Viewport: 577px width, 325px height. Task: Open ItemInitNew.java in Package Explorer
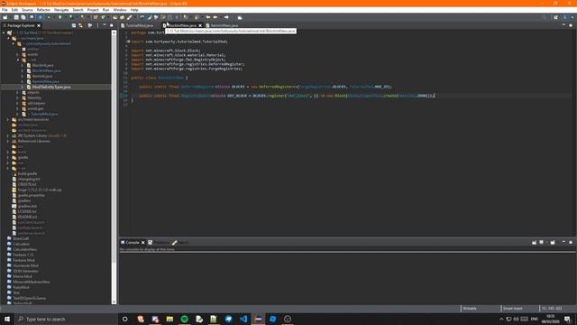46,81
